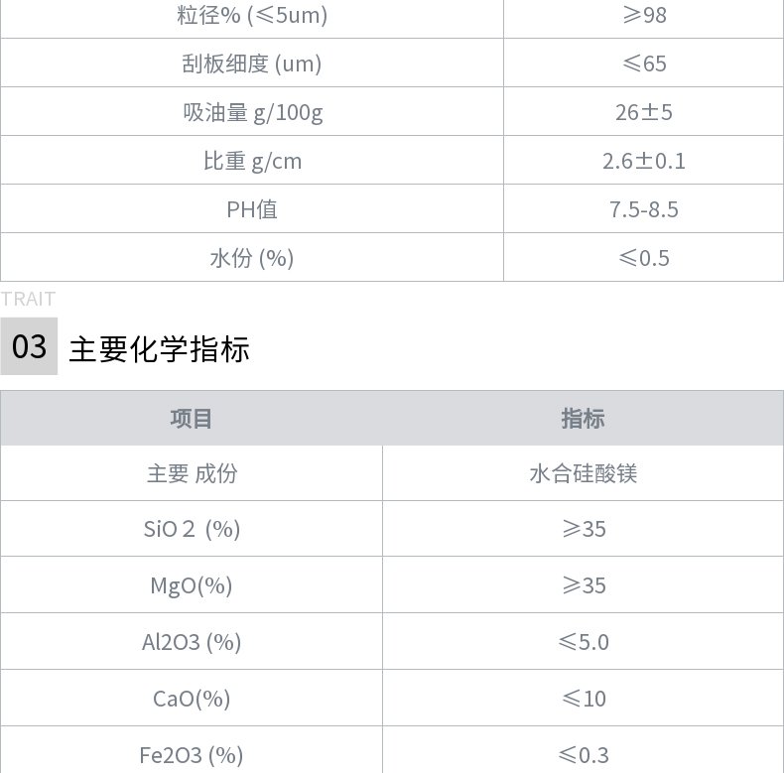Select the 7.5-8.5 PH value
Viewport: 784px width, 773px height.
pos(643,209)
